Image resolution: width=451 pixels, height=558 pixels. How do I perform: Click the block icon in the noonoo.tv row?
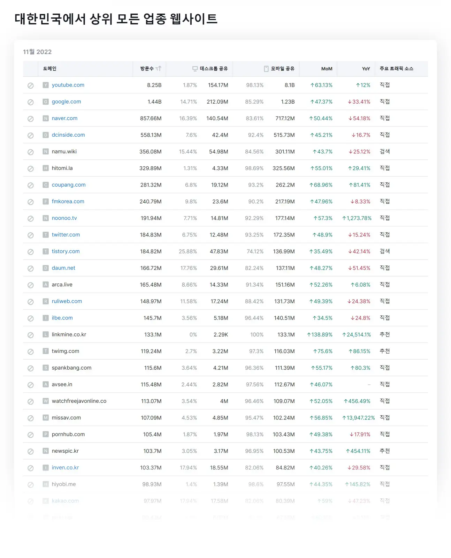[31, 219]
